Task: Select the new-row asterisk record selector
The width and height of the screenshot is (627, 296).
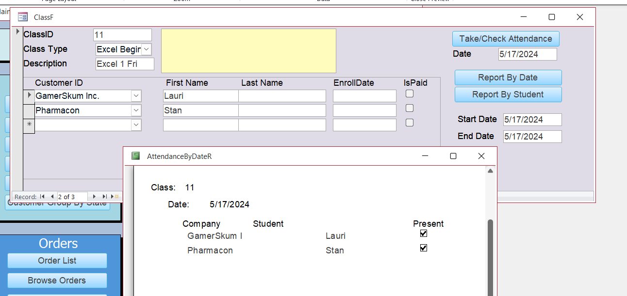Action: tap(29, 125)
